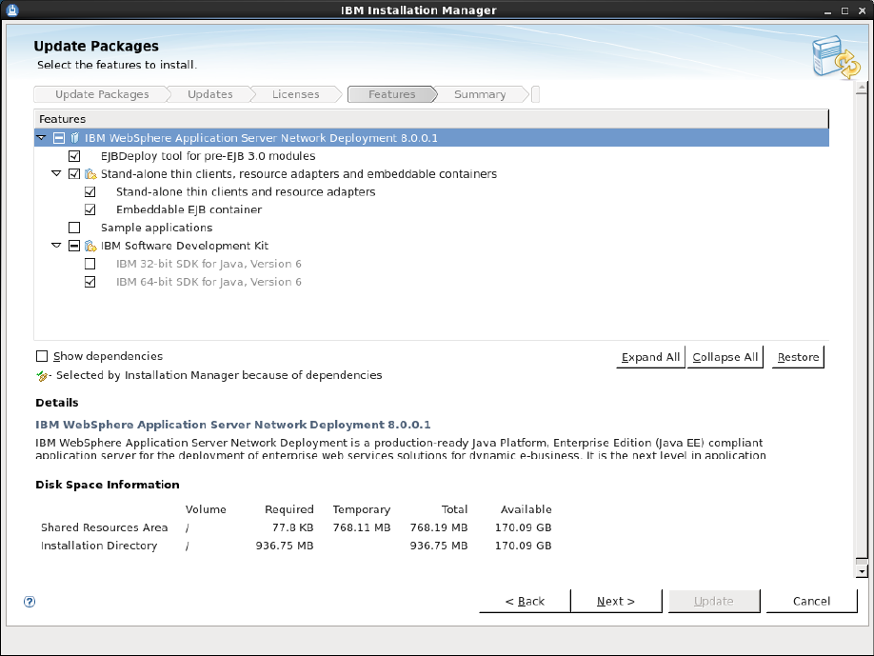Toggle Stand-alone thin clients, resource adapters and embeddable containers checkbox
The image size is (874, 656).
pos(74,174)
